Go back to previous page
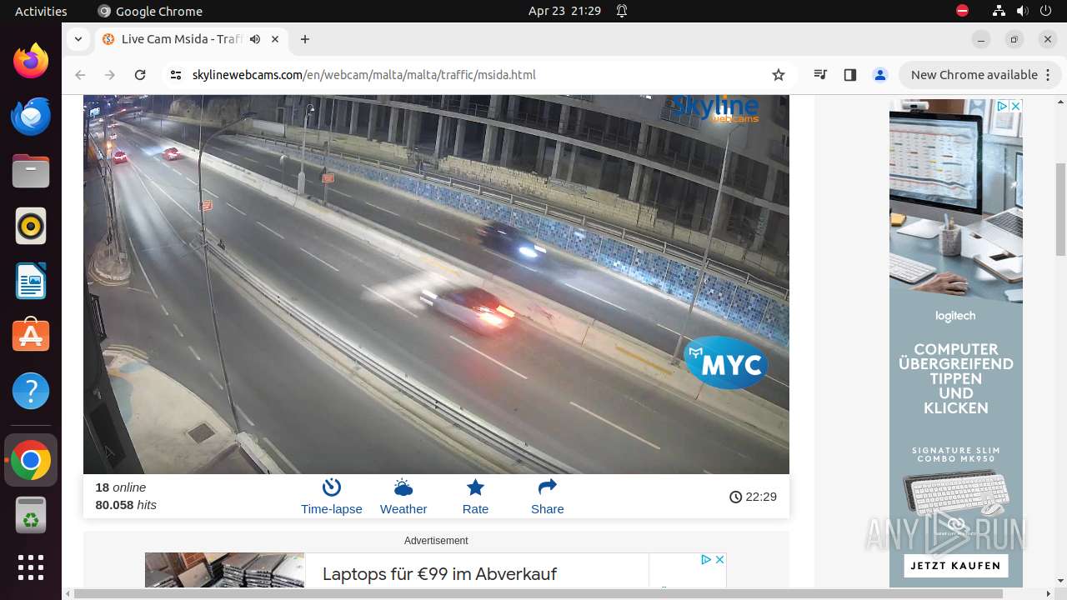The width and height of the screenshot is (1067, 600). [80, 75]
